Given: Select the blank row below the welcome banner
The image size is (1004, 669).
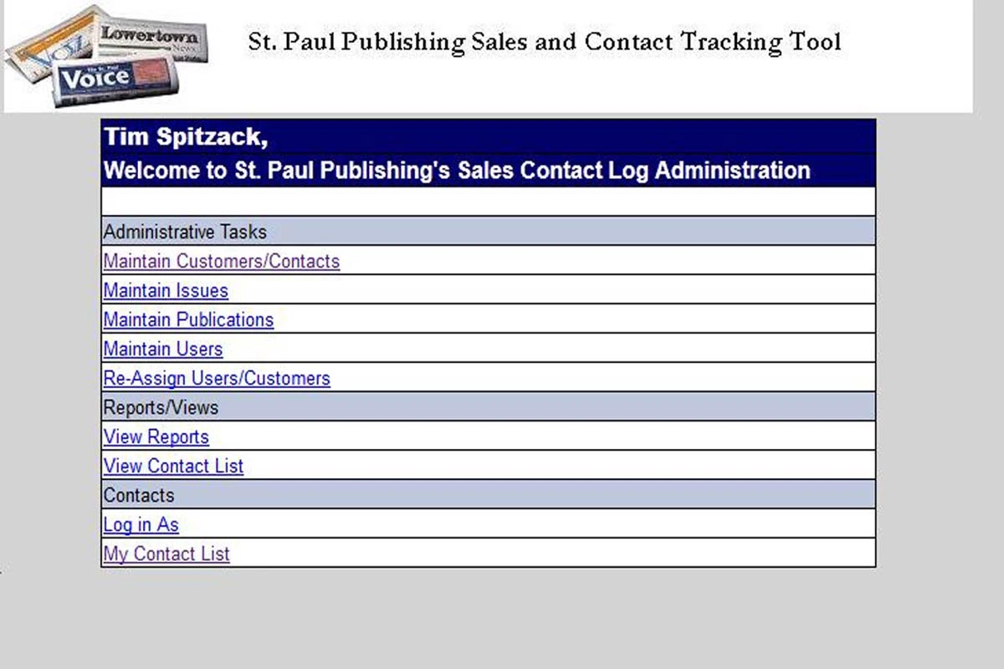Looking at the screenshot, I should coord(488,201).
